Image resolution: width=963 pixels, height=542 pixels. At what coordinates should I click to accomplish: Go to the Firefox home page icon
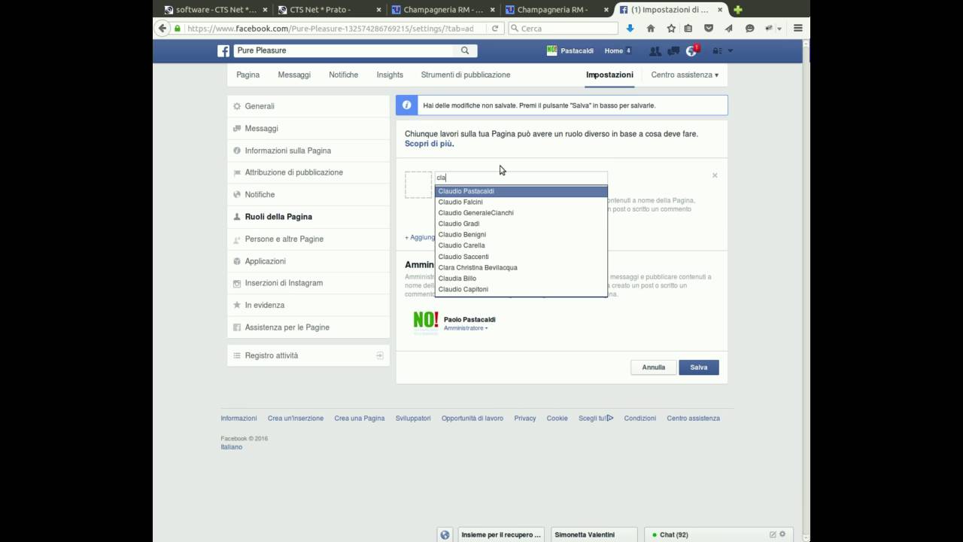pyautogui.click(x=651, y=29)
